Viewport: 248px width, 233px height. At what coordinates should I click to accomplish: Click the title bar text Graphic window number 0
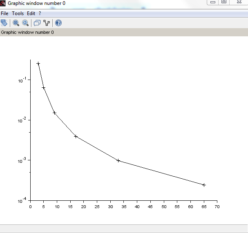[x=36, y=3]
